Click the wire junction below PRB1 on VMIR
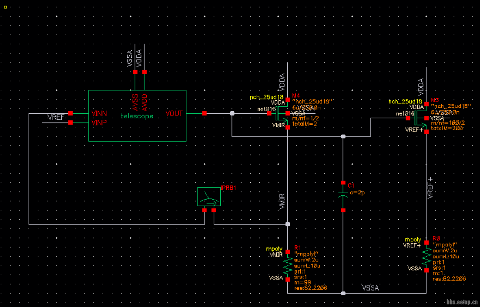Screen dimensions: 480x307 pos(287,224)
